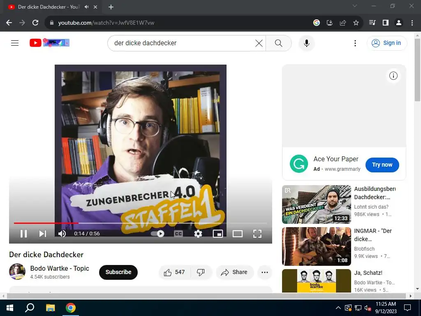Dislike this video
Viewport: 421px width, 316px height.
point(201,272)
